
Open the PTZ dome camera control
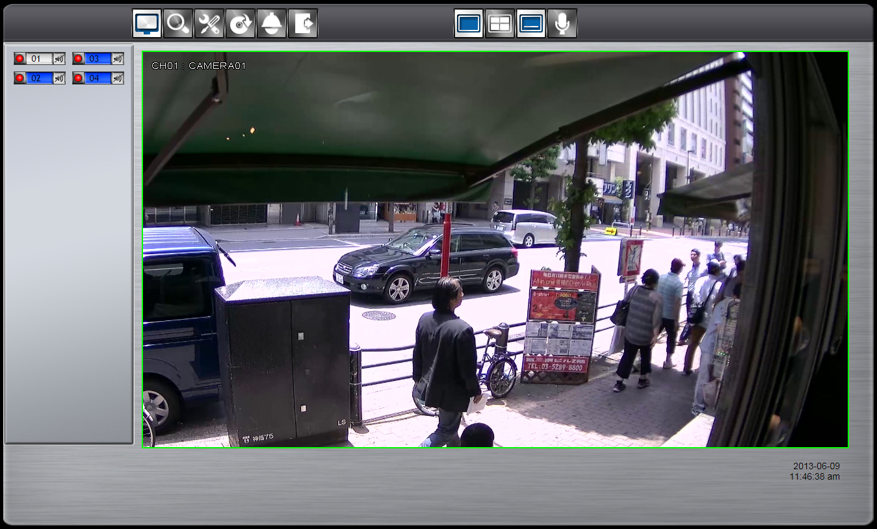(x=272, y=23)
